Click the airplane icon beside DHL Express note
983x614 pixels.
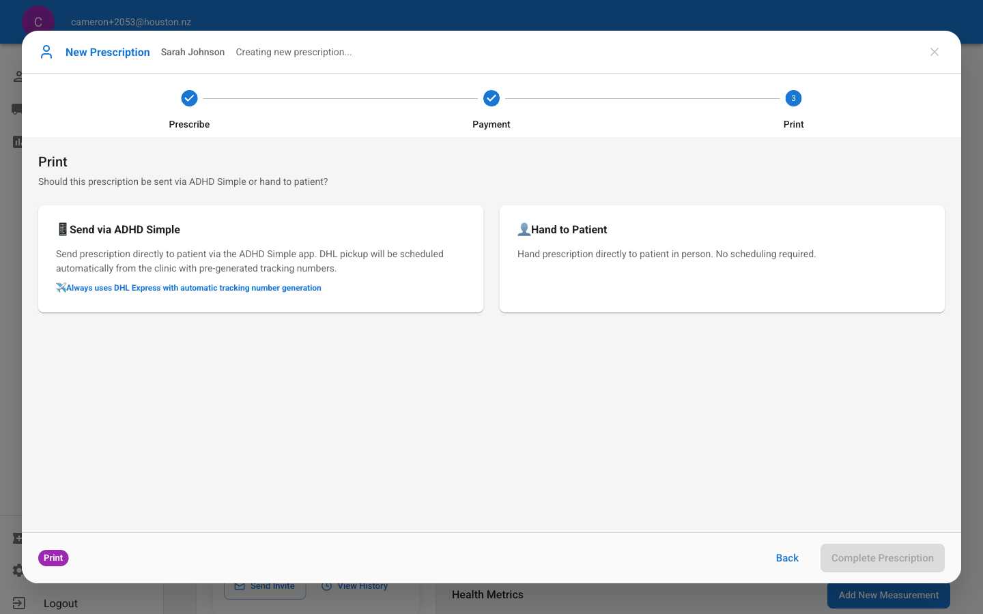tap(61, 288)
